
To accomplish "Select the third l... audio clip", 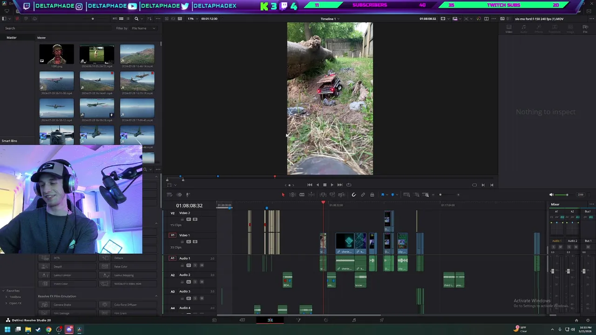I will [448, 280].
